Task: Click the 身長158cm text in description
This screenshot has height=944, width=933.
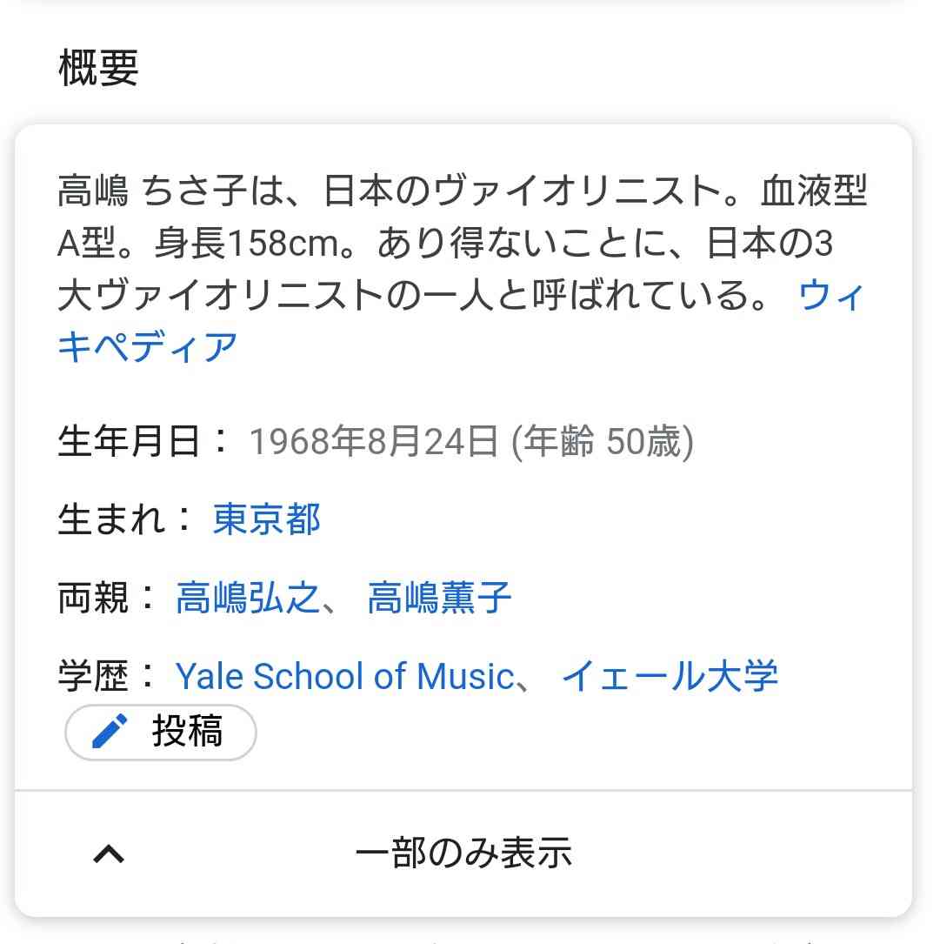Action: tap(247, 243)
